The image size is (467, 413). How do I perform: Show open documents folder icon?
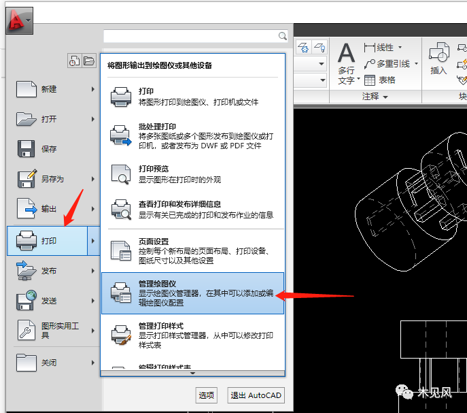pyautogui.click(x=89, y=61)
